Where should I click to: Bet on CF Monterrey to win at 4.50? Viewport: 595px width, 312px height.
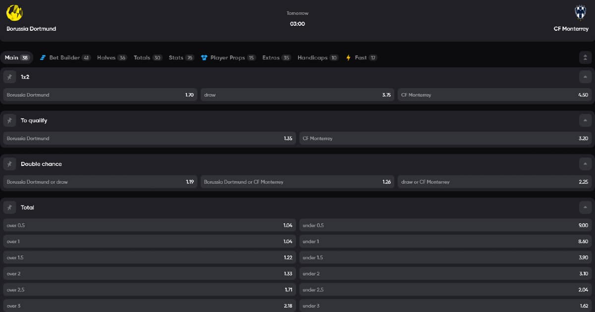click(495, 95)
